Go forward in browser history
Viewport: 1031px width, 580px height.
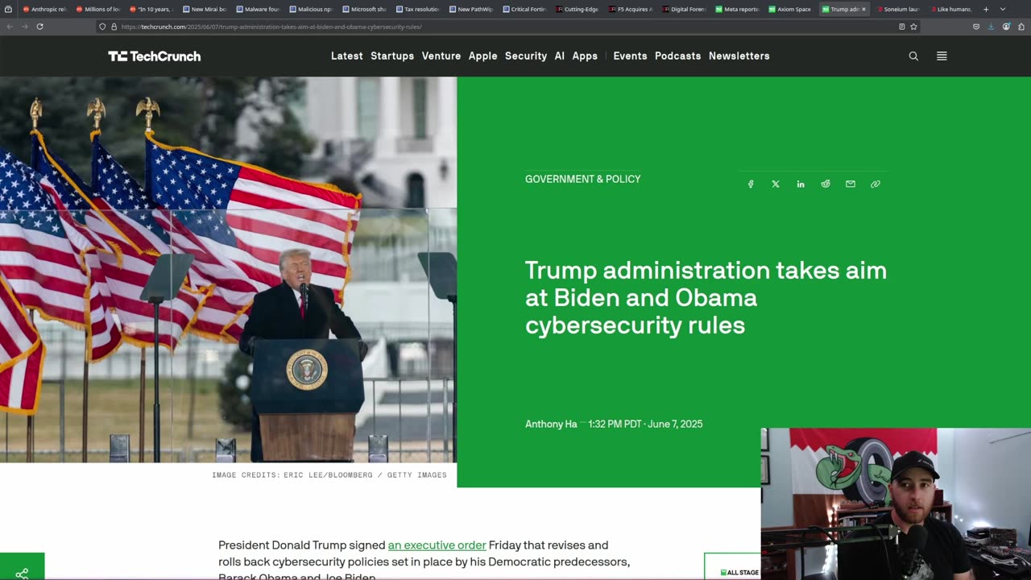tap(24, 27)
